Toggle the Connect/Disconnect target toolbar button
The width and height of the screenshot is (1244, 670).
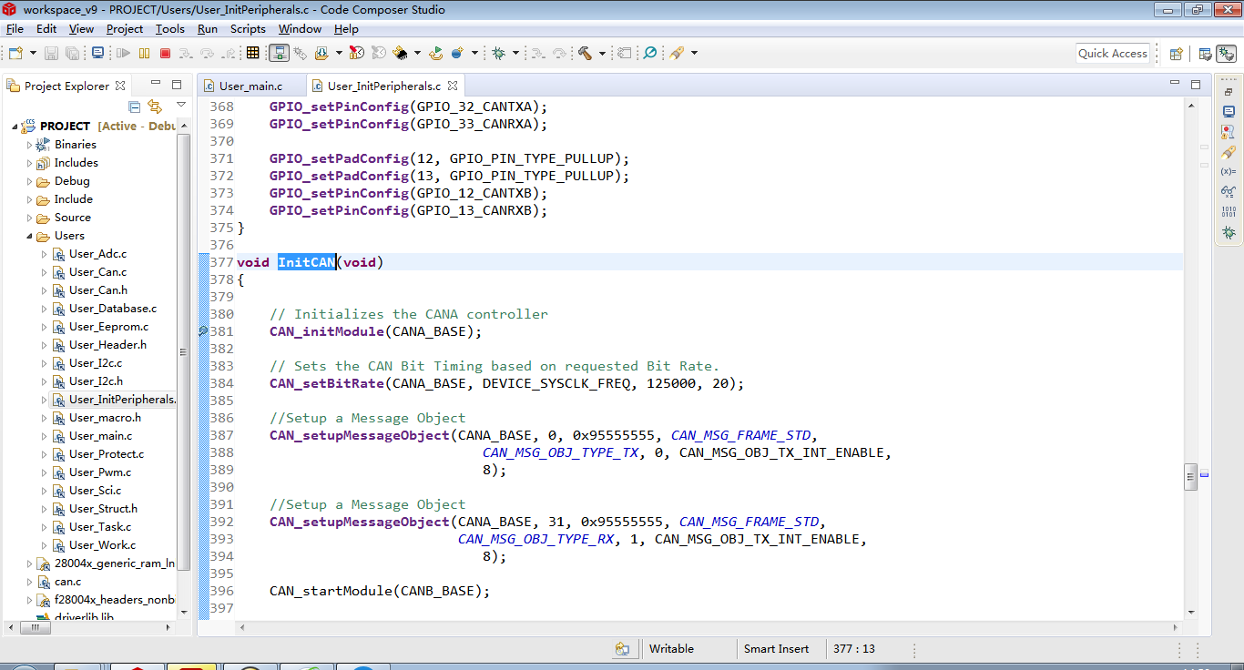pos(279,53)
